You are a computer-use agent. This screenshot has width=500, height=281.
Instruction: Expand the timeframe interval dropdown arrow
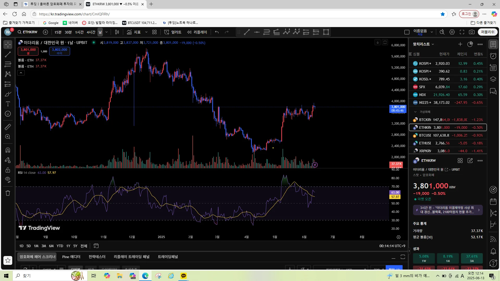(107, 32)
